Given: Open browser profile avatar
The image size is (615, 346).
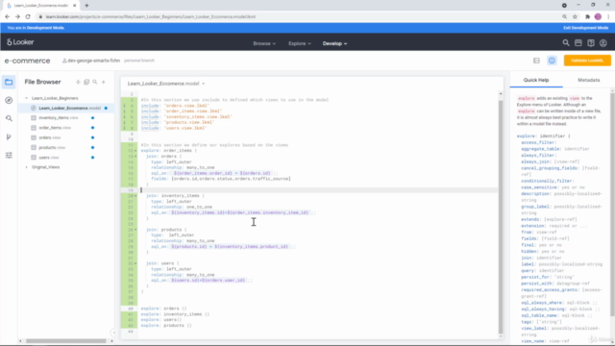Looking at the screenshot, I should [598, 16].
